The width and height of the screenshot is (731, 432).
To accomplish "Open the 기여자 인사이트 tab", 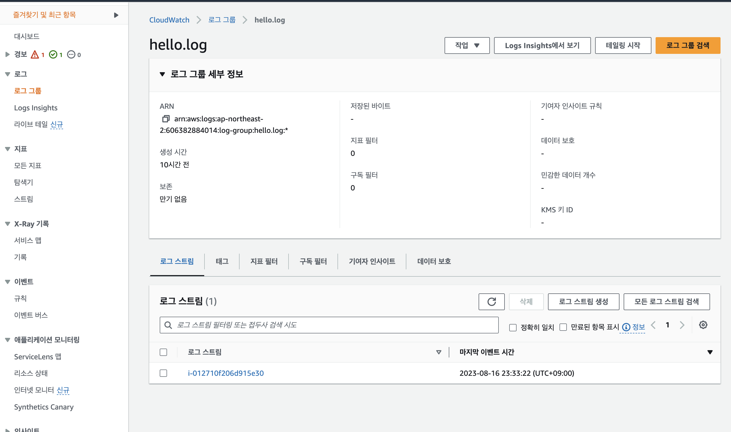I will [x=372, y=262].
